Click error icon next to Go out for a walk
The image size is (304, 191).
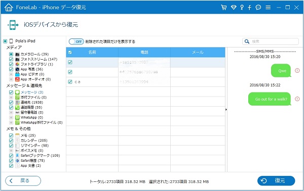(x=297, y=99)
